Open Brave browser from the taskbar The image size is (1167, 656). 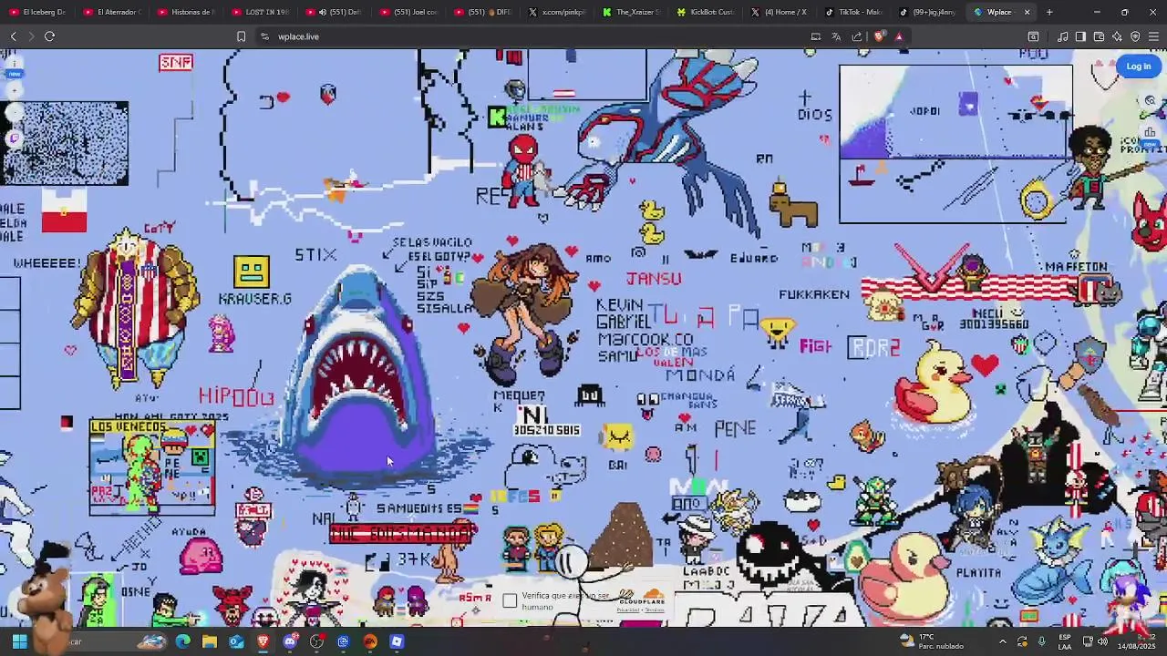(x=263, y=641)
